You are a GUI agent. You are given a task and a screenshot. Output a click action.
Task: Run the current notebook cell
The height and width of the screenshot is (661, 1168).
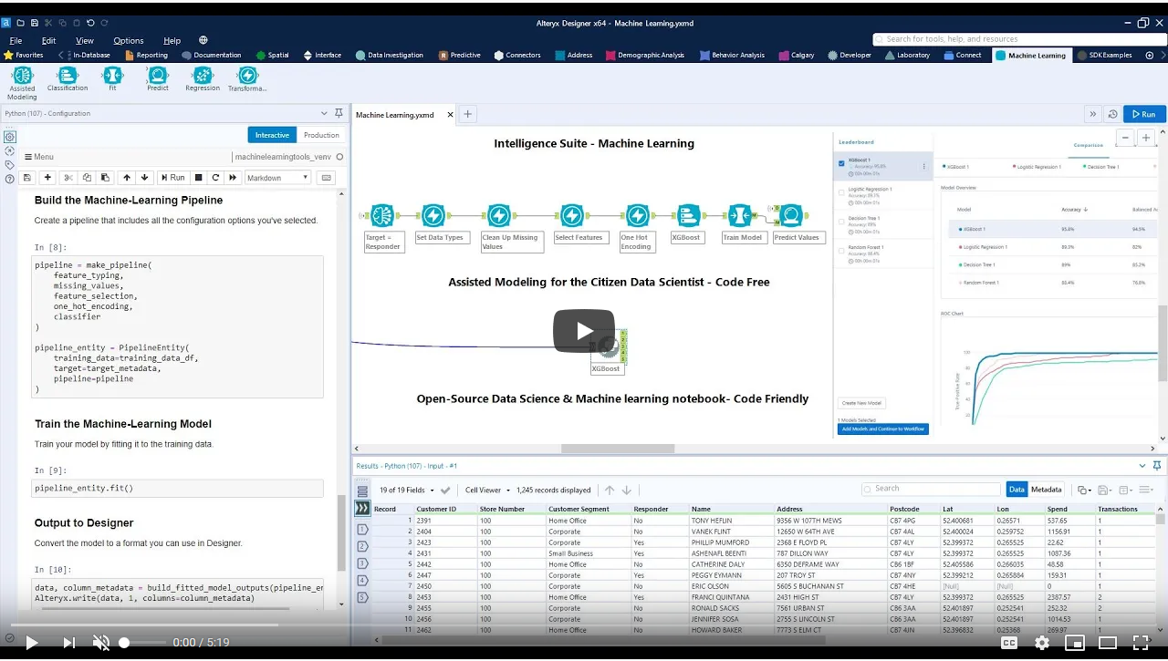click(x=172, y=178)
